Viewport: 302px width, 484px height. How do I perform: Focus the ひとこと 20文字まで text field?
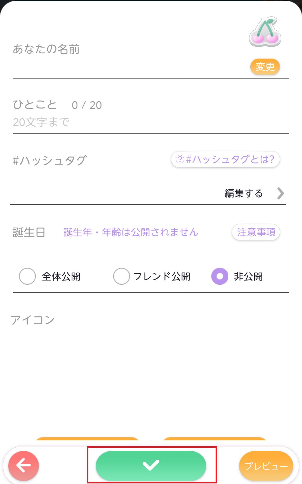140,122
